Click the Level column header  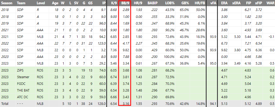[x=41, y=3]
